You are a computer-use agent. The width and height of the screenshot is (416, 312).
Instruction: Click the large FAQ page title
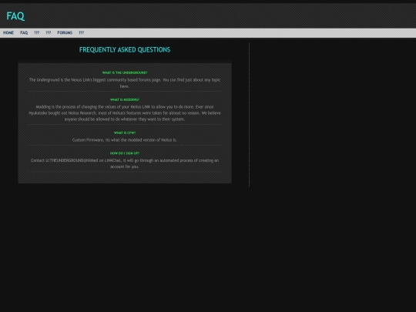pos(15,16)
